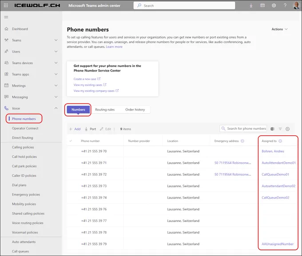This screenshot has height=256, width=302.
Task: Click the external link icon after View my existing cases
Action: click(105, 84)
